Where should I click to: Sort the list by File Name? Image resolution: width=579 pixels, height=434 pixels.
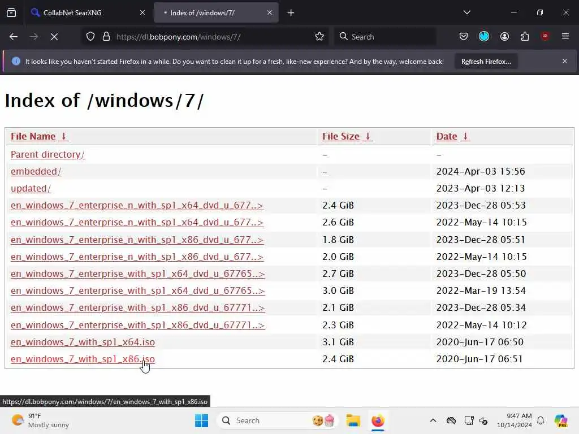click(40, 137)
